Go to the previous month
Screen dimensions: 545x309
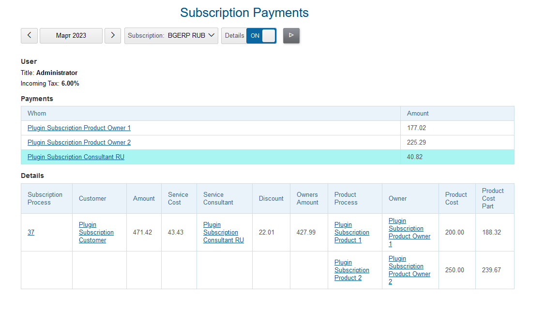pyautogui.click(x=29, y=35)
